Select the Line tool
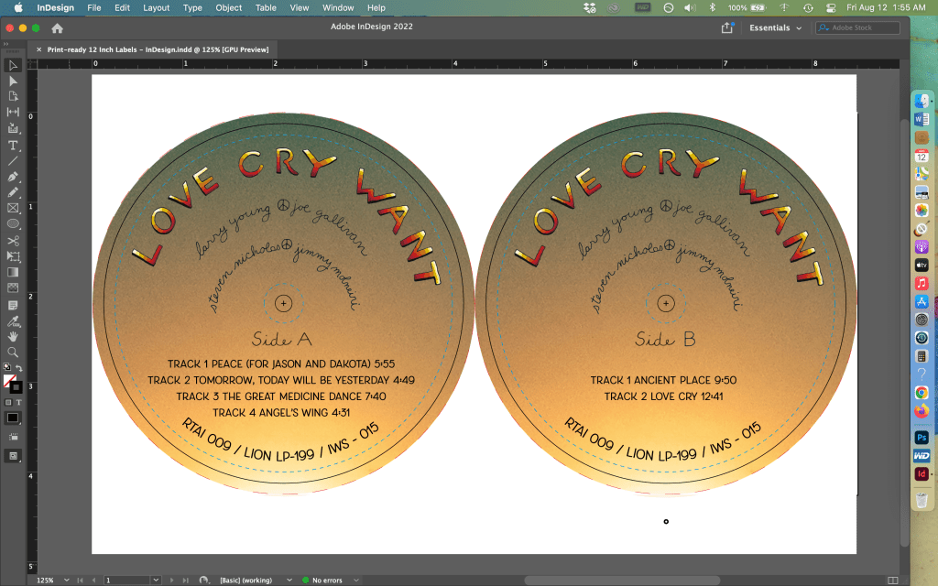 pyautogui.click(x=13, y=161)
